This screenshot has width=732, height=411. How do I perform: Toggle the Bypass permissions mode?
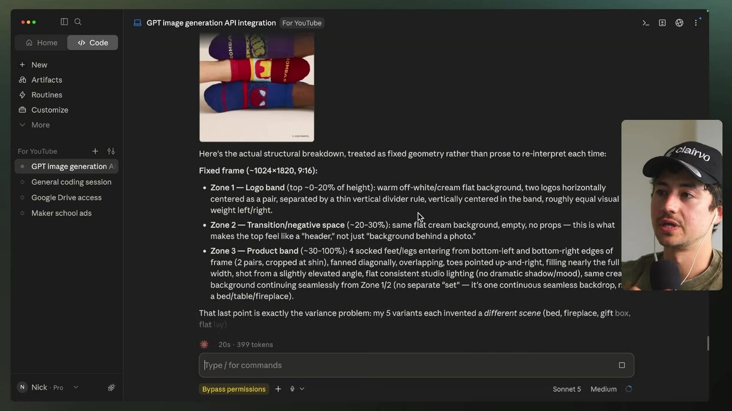234,389
